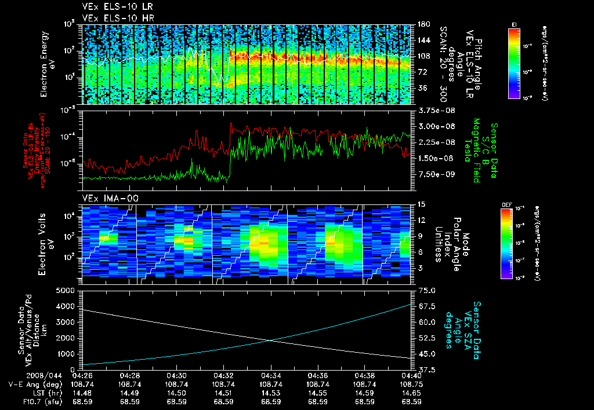The width and height of the screenshot is (594, 410).
Task: Click the LST value 14.55
Action: 318,393
